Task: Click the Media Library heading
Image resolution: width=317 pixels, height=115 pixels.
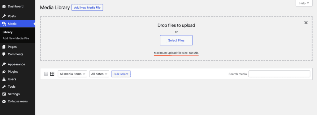Action: [x=55, y=8]
